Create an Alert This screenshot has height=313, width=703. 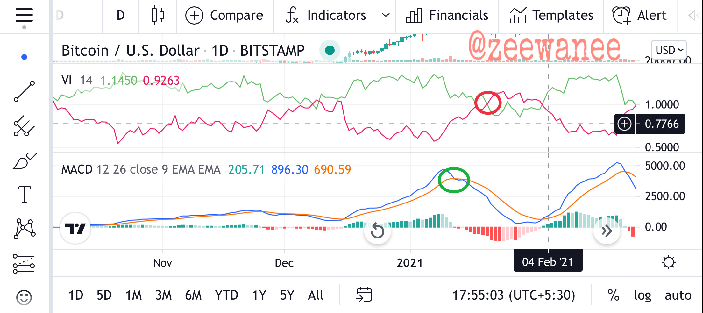(x=639, y=15)
